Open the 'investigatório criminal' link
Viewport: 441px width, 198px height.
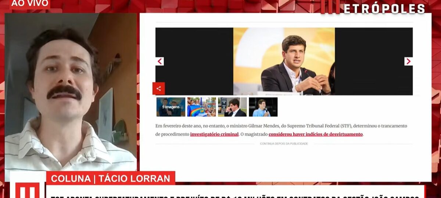point(214,134)
